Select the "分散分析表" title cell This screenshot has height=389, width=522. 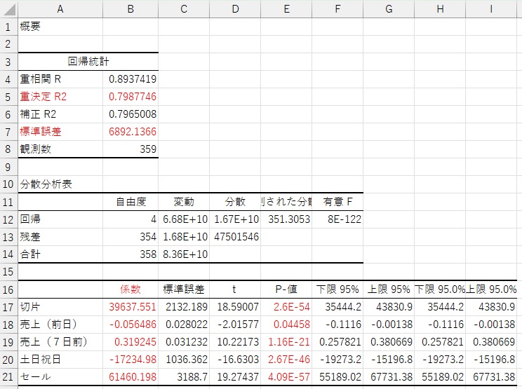coord(60,184)
